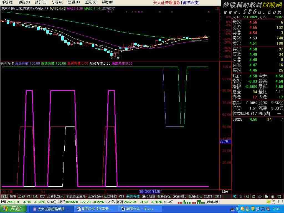
Task: Click the 35.70 value marker on axis
Action: (225, 141)
